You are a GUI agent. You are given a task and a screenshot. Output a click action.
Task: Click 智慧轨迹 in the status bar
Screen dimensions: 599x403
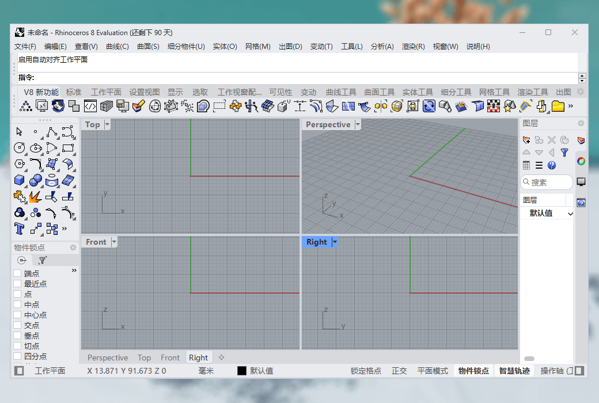pyautogui.click(x=514, y=371)
